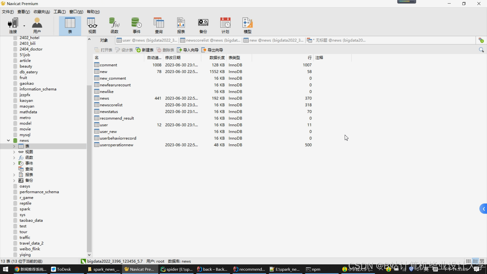Switch to detail list view mode

(x=475, y=261)
